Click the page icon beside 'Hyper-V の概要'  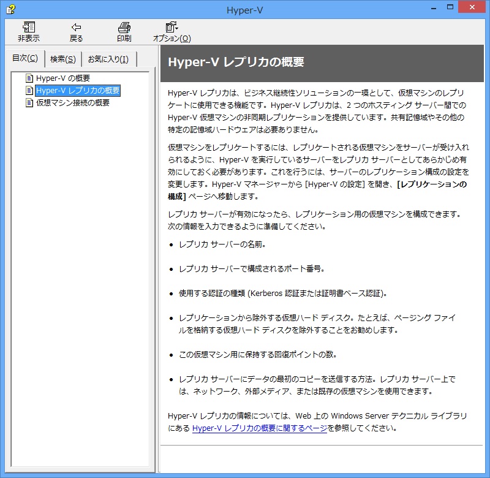click(29, 78)
